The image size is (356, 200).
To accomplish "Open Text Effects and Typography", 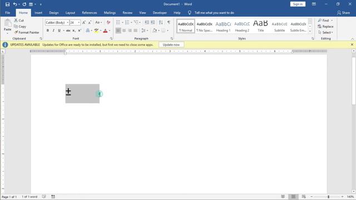I will coord(88,31).
